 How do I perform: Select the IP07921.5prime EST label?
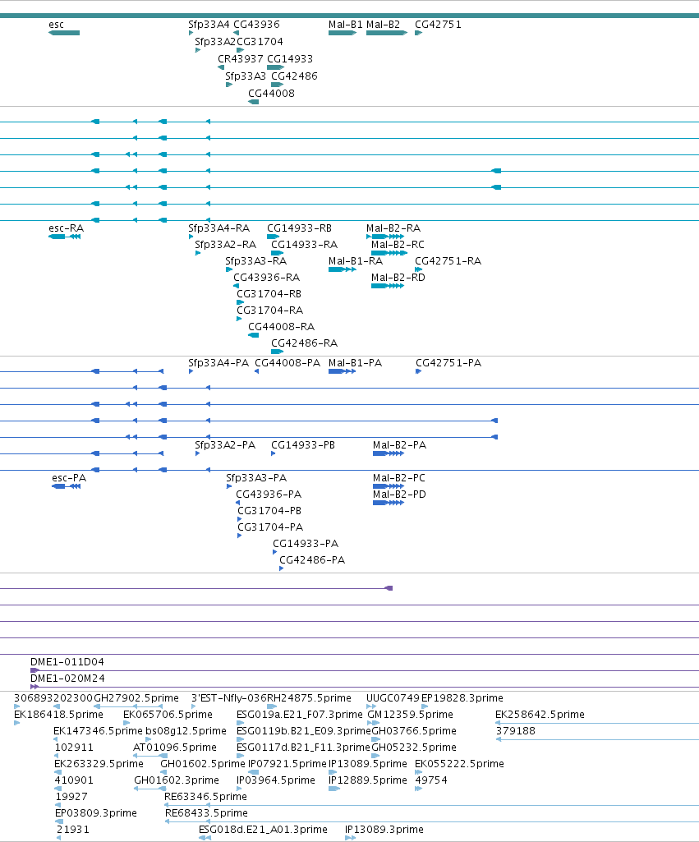coord(287,764)
